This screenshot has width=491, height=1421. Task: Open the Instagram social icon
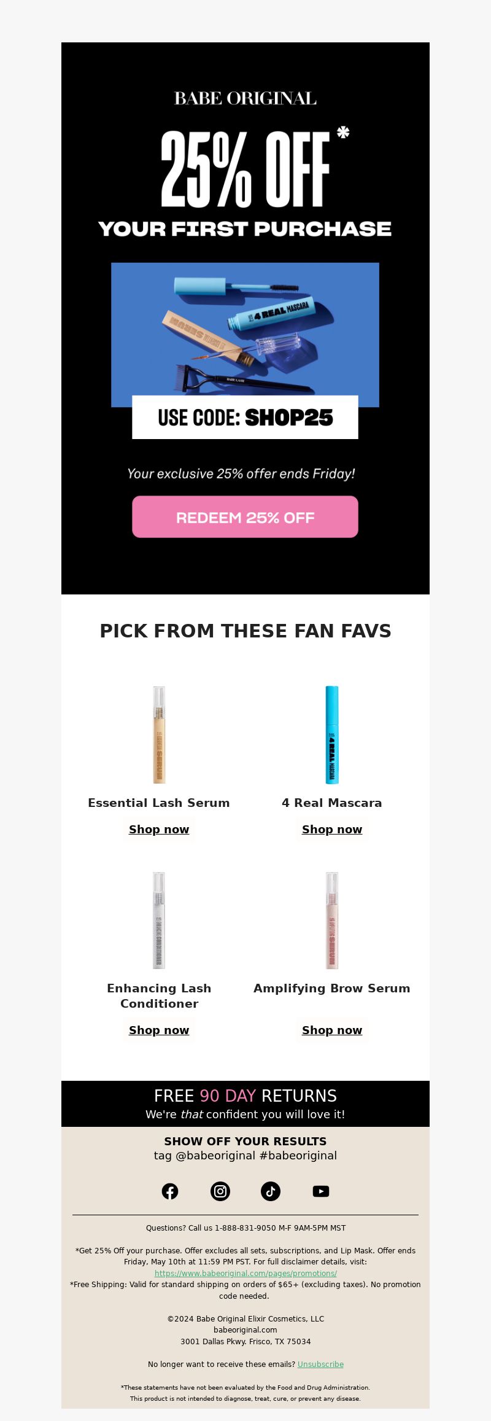(x=220, y=1191)
